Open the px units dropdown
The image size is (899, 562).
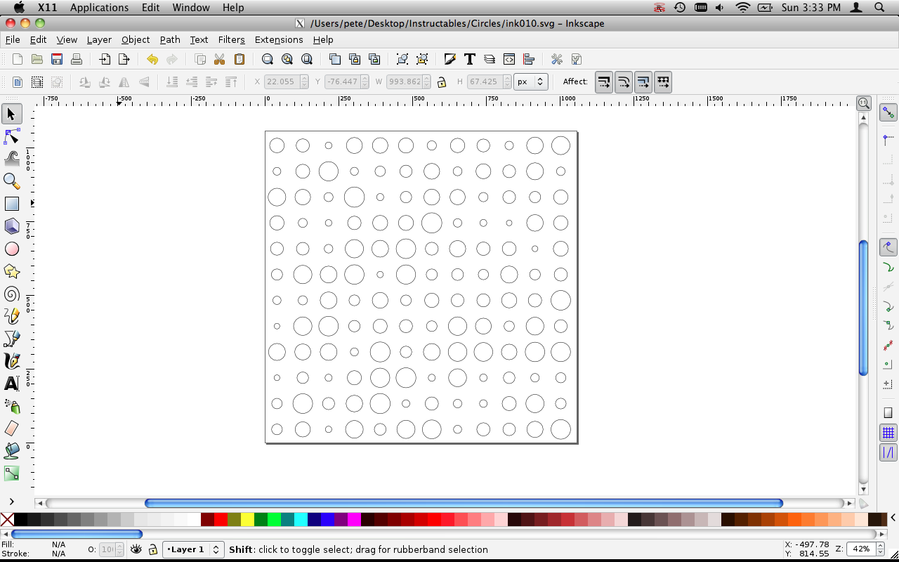click(531, 81)
